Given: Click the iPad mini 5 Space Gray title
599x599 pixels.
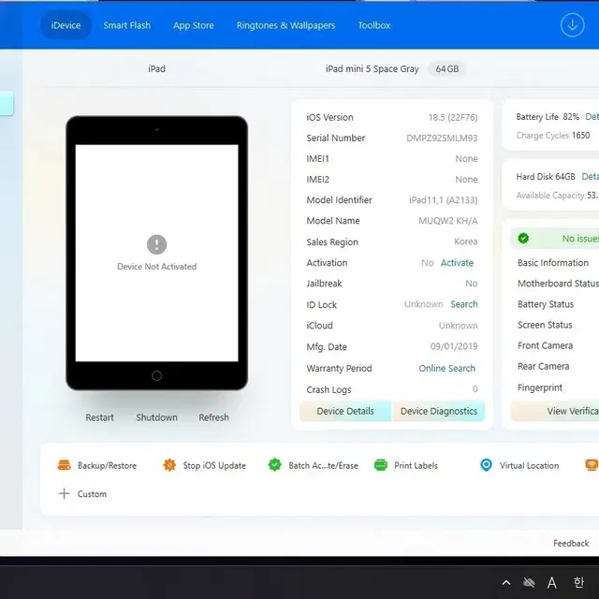Looking at the screenshot, I should [x=373, y=68].
